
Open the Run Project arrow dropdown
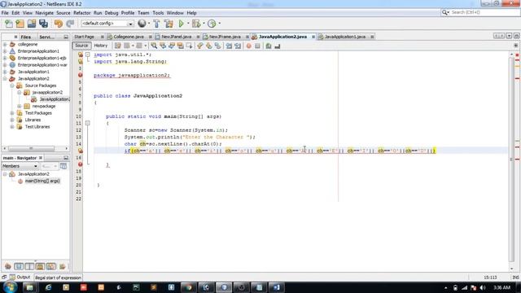[x=188, y=24]
